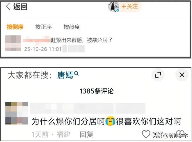This screenshot has width=192, height=142.
Task: Open the blurred avatar of the 辟谣 commenter
Action: [13, 43]
